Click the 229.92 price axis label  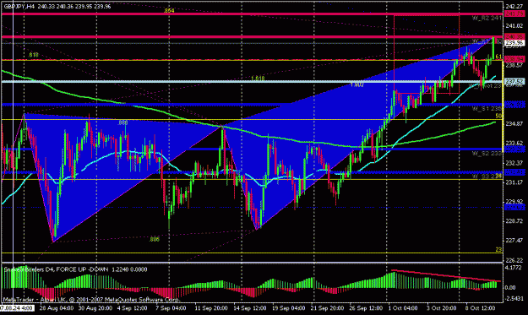pyautogui.click(x=514, y=202)
